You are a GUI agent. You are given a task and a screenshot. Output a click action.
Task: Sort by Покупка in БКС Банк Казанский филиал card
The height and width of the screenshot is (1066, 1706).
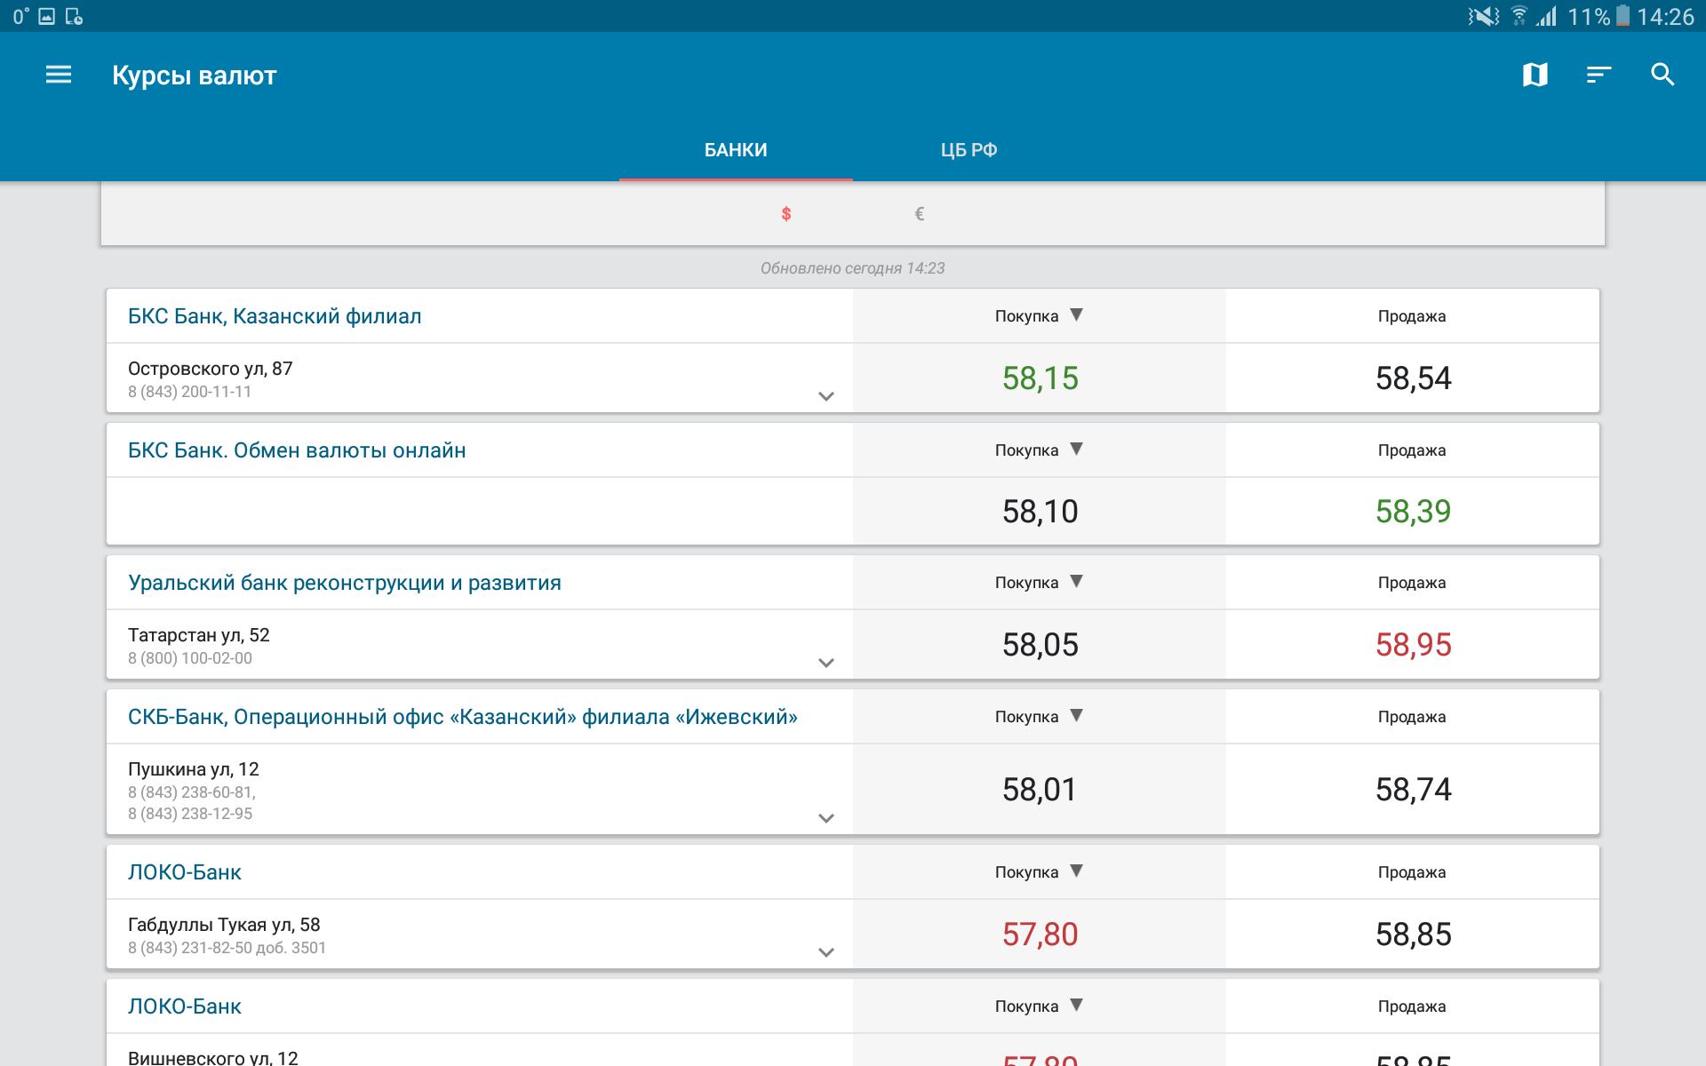tap(1039, 316)
